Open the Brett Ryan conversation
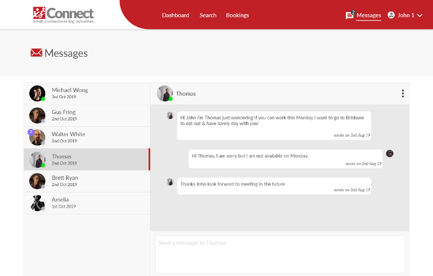The image size is (433, 276). 87,181
